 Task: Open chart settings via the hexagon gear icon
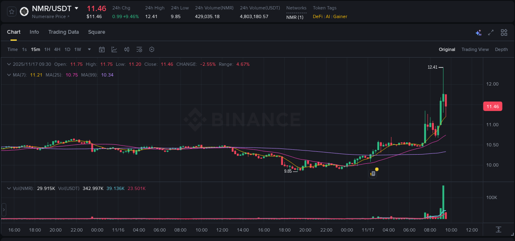click(x=152, y=49)
